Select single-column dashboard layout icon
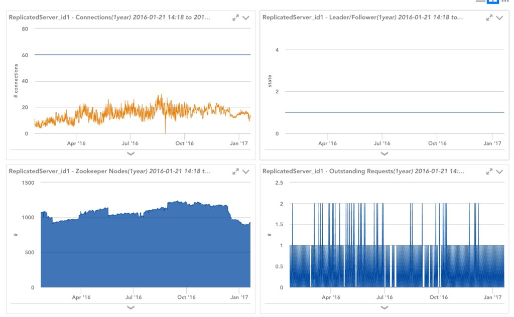This screenshot has width=514, height=317. pyautogui.click(x=480, y=2)
